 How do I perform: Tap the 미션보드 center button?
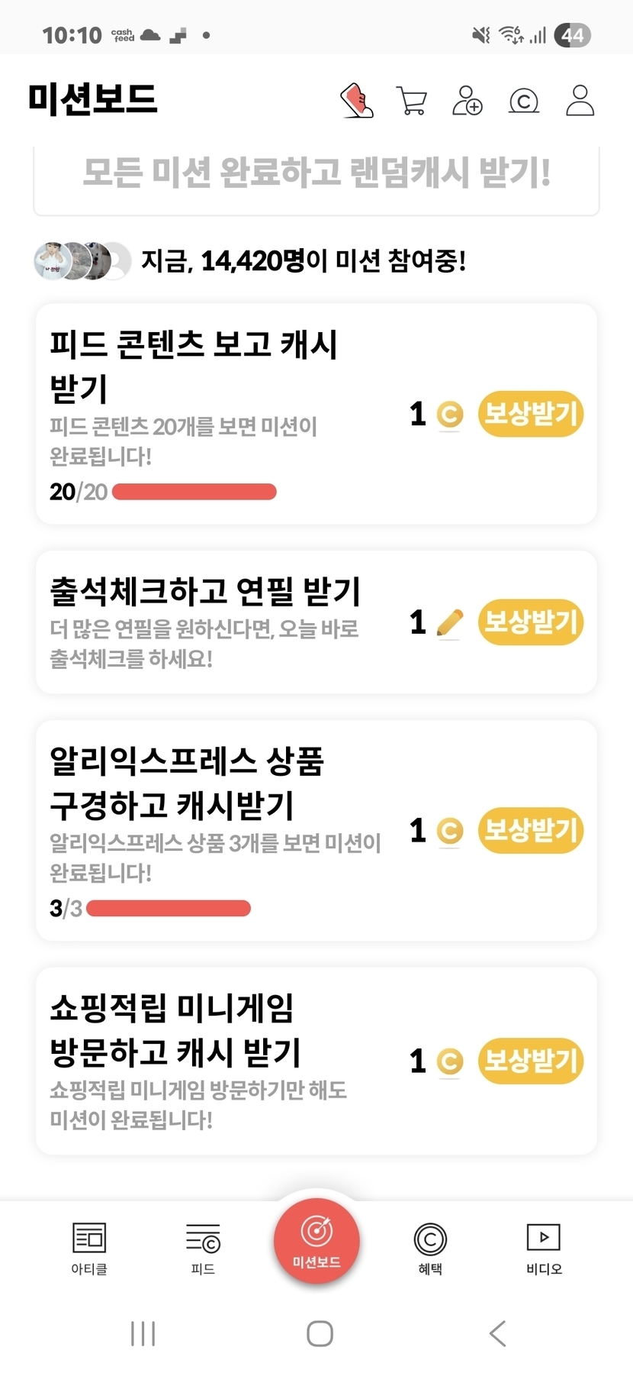(x=316, y=1242)
